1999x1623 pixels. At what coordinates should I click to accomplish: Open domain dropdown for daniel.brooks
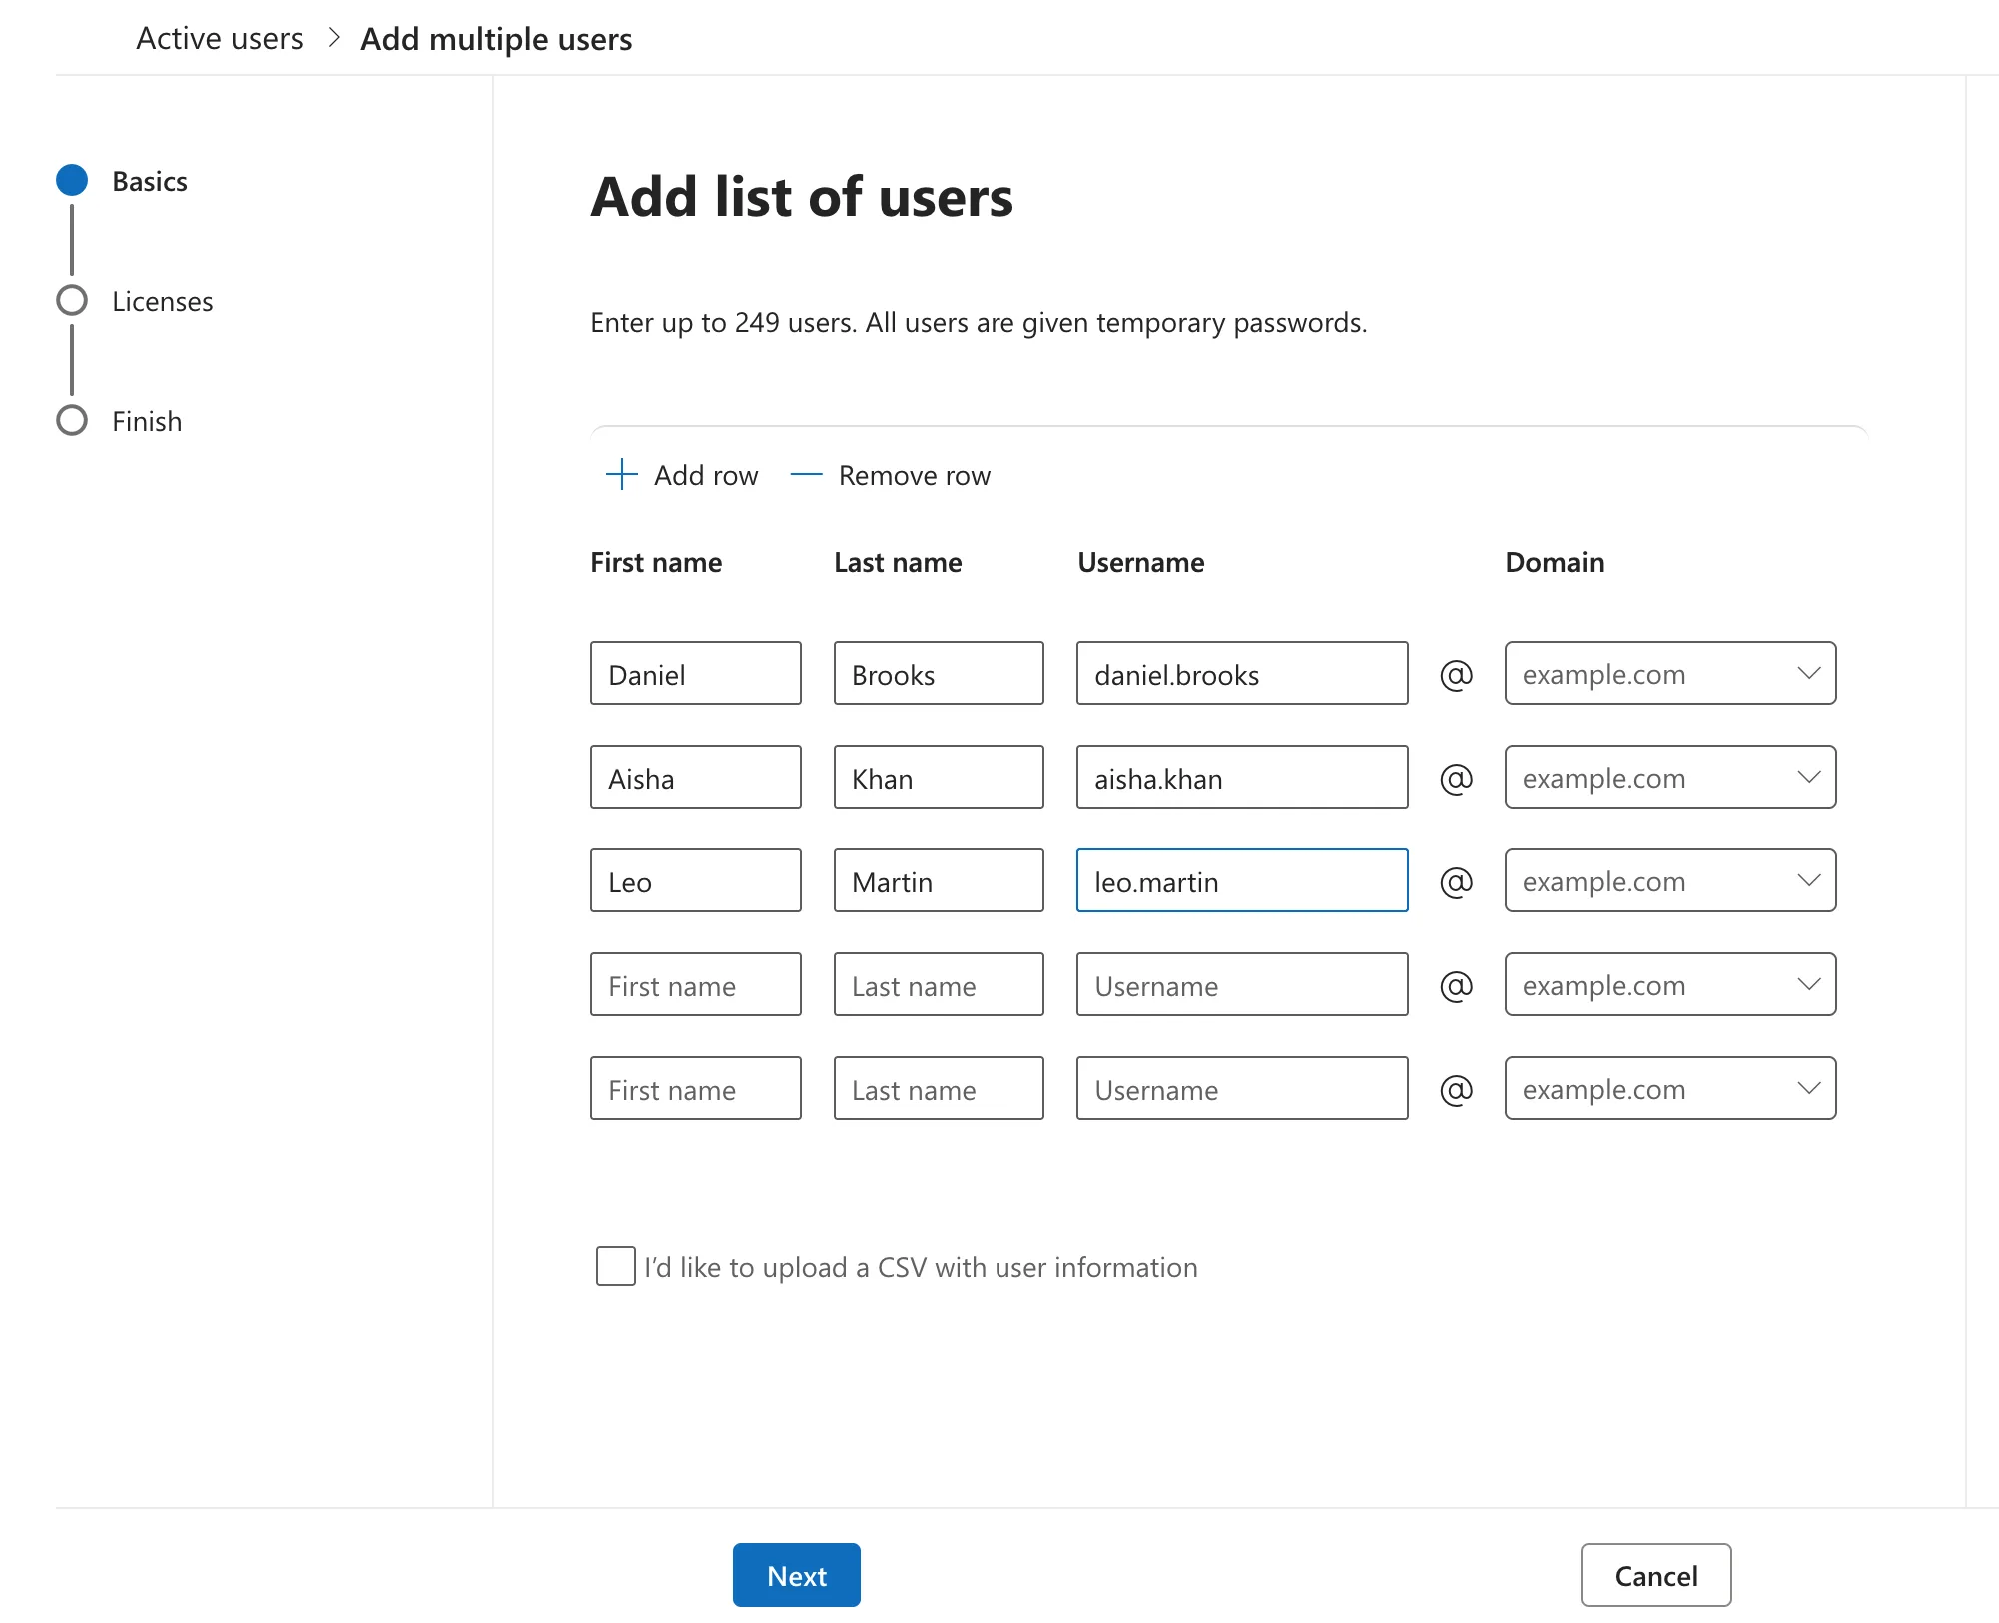[x=1670, y=674]
